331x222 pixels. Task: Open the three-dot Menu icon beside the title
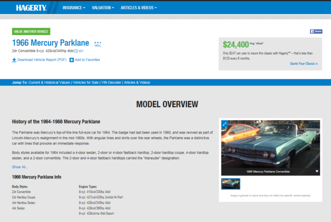(x=98, y=44)
